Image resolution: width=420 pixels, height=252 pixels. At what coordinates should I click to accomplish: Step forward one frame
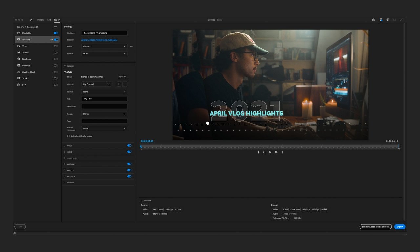[276, 152]
